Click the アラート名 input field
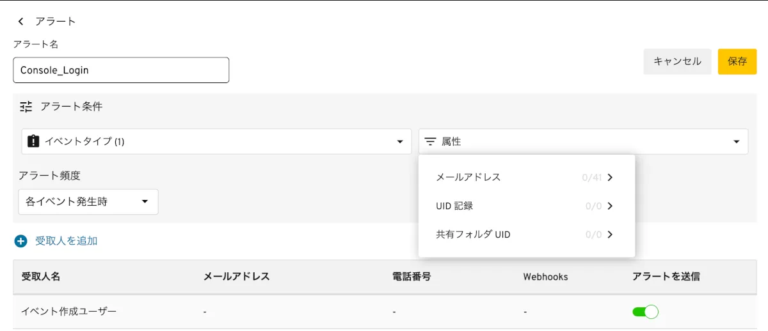 coord(121,70)
